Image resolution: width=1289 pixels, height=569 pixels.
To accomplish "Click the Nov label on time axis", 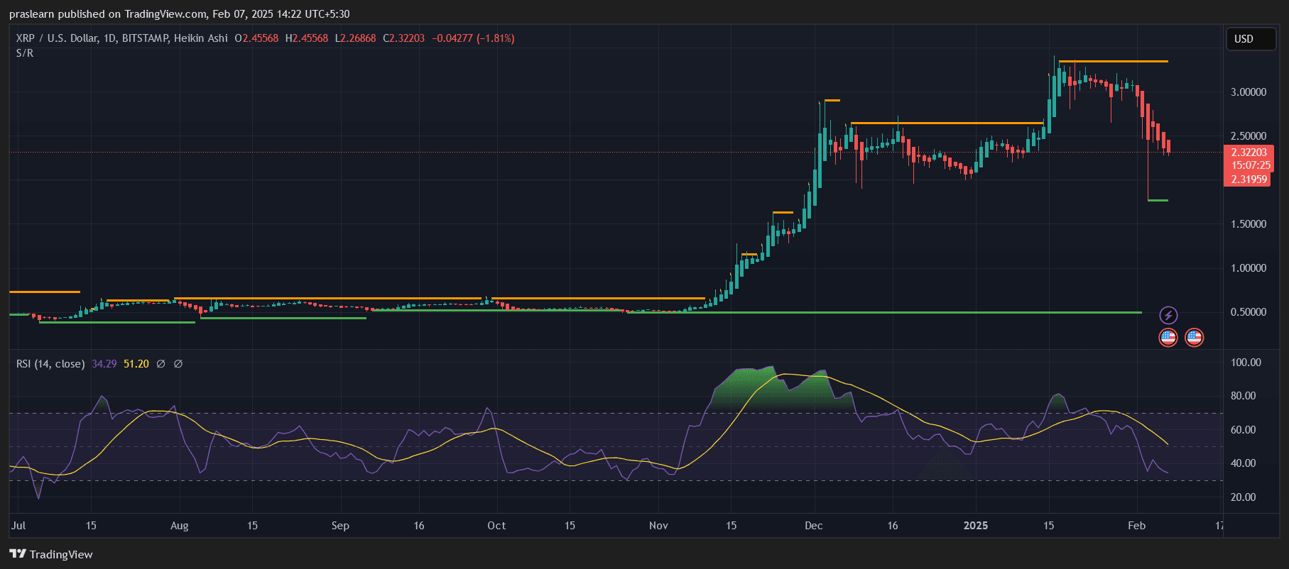I will [x=658, y=526].
